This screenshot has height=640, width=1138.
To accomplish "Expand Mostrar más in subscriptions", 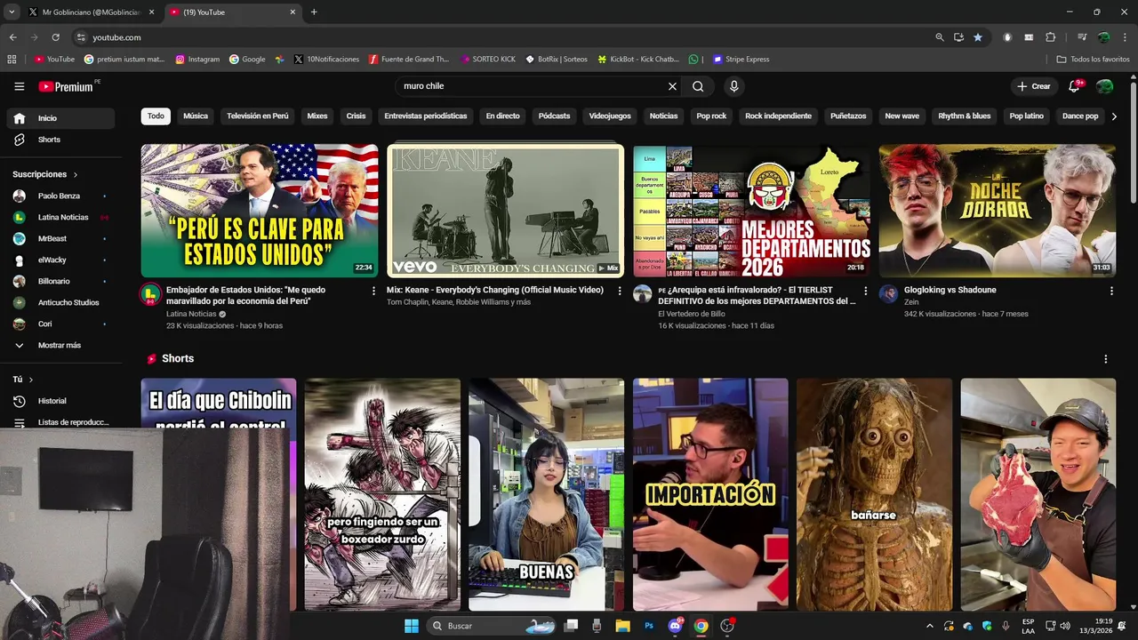I will (59, 345).
